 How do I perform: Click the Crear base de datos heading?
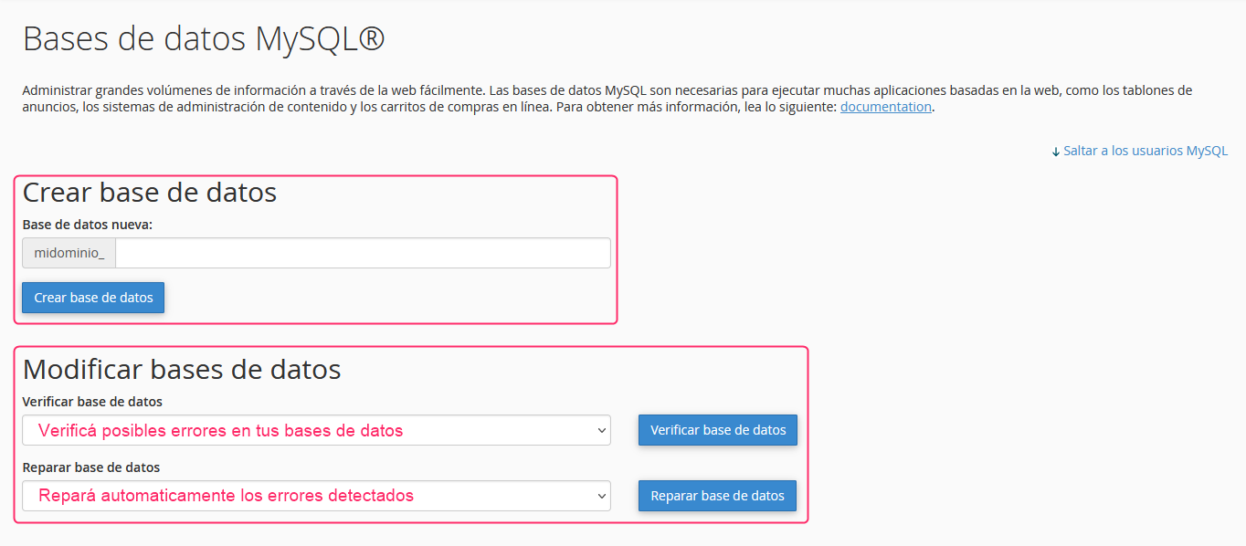(150, 193)
